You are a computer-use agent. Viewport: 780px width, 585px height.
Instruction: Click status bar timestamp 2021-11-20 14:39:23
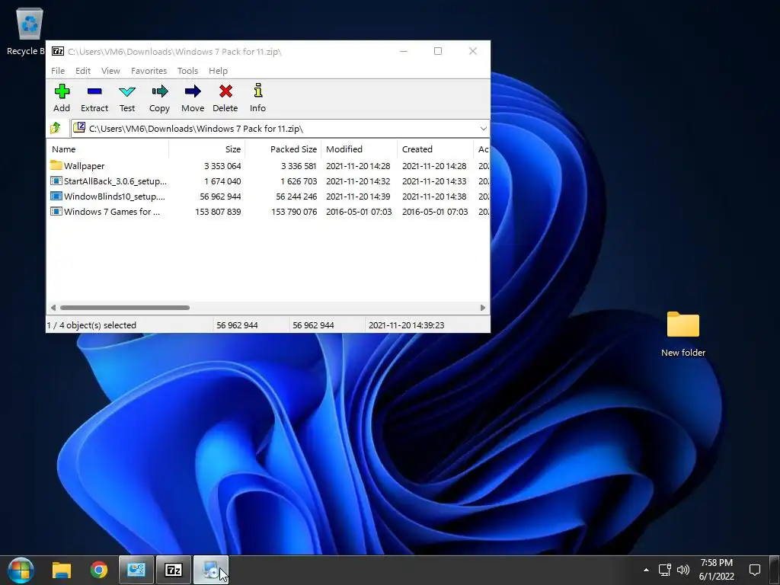[x=407, y=324]
